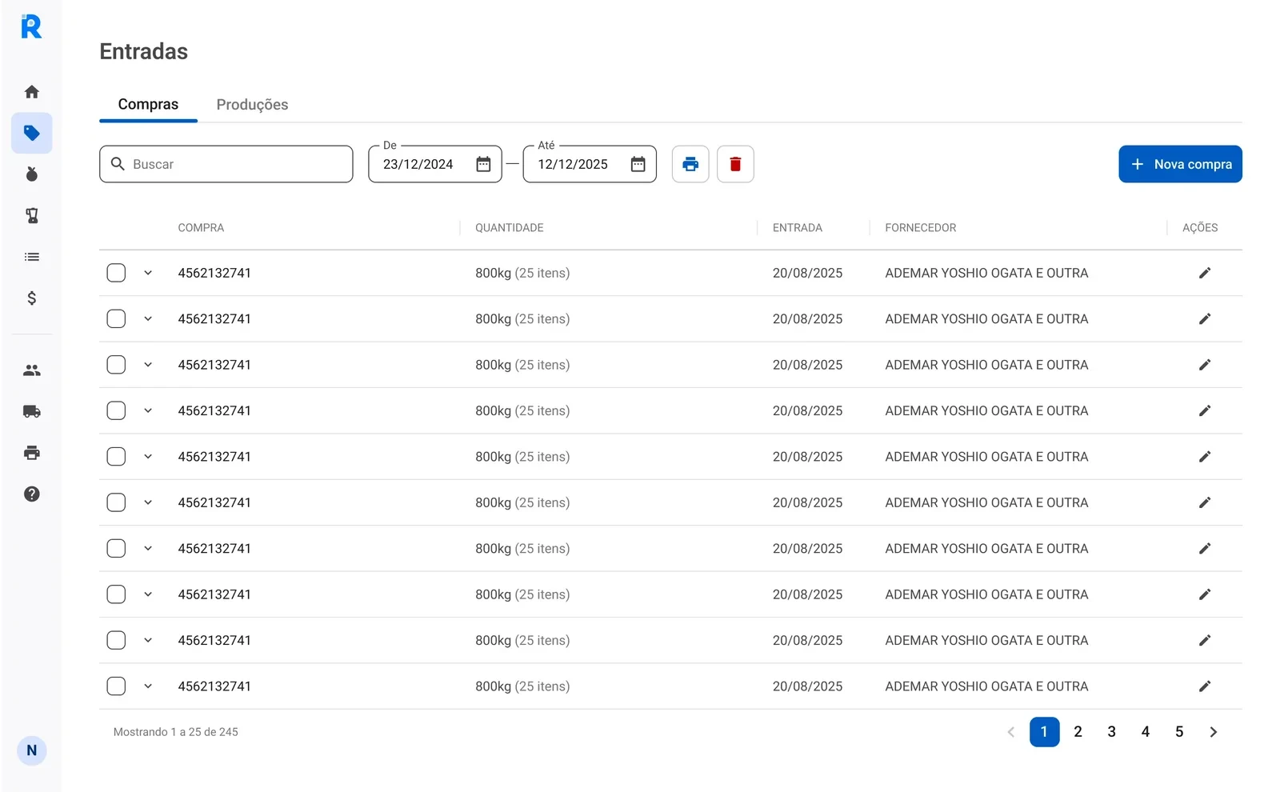Open the delivery truck icon in sidebar
The height and width of the screenshot is (792, 1280).
coord(32,412)
